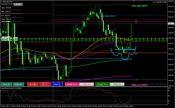175x108 pixels.
Task: Click the R1 pivot level label
Action: click(136, 23)
